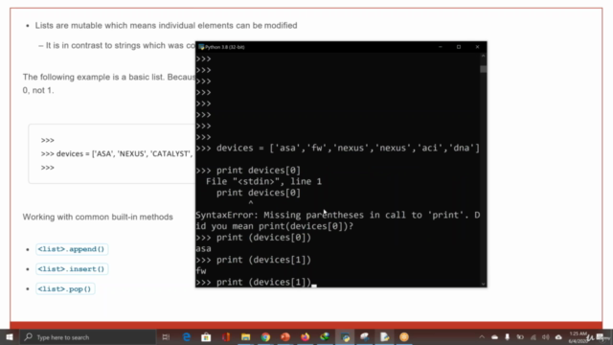Click the 'print (devices[0])' console line
This screenshot has width=613, height=345.
(253, 237)
